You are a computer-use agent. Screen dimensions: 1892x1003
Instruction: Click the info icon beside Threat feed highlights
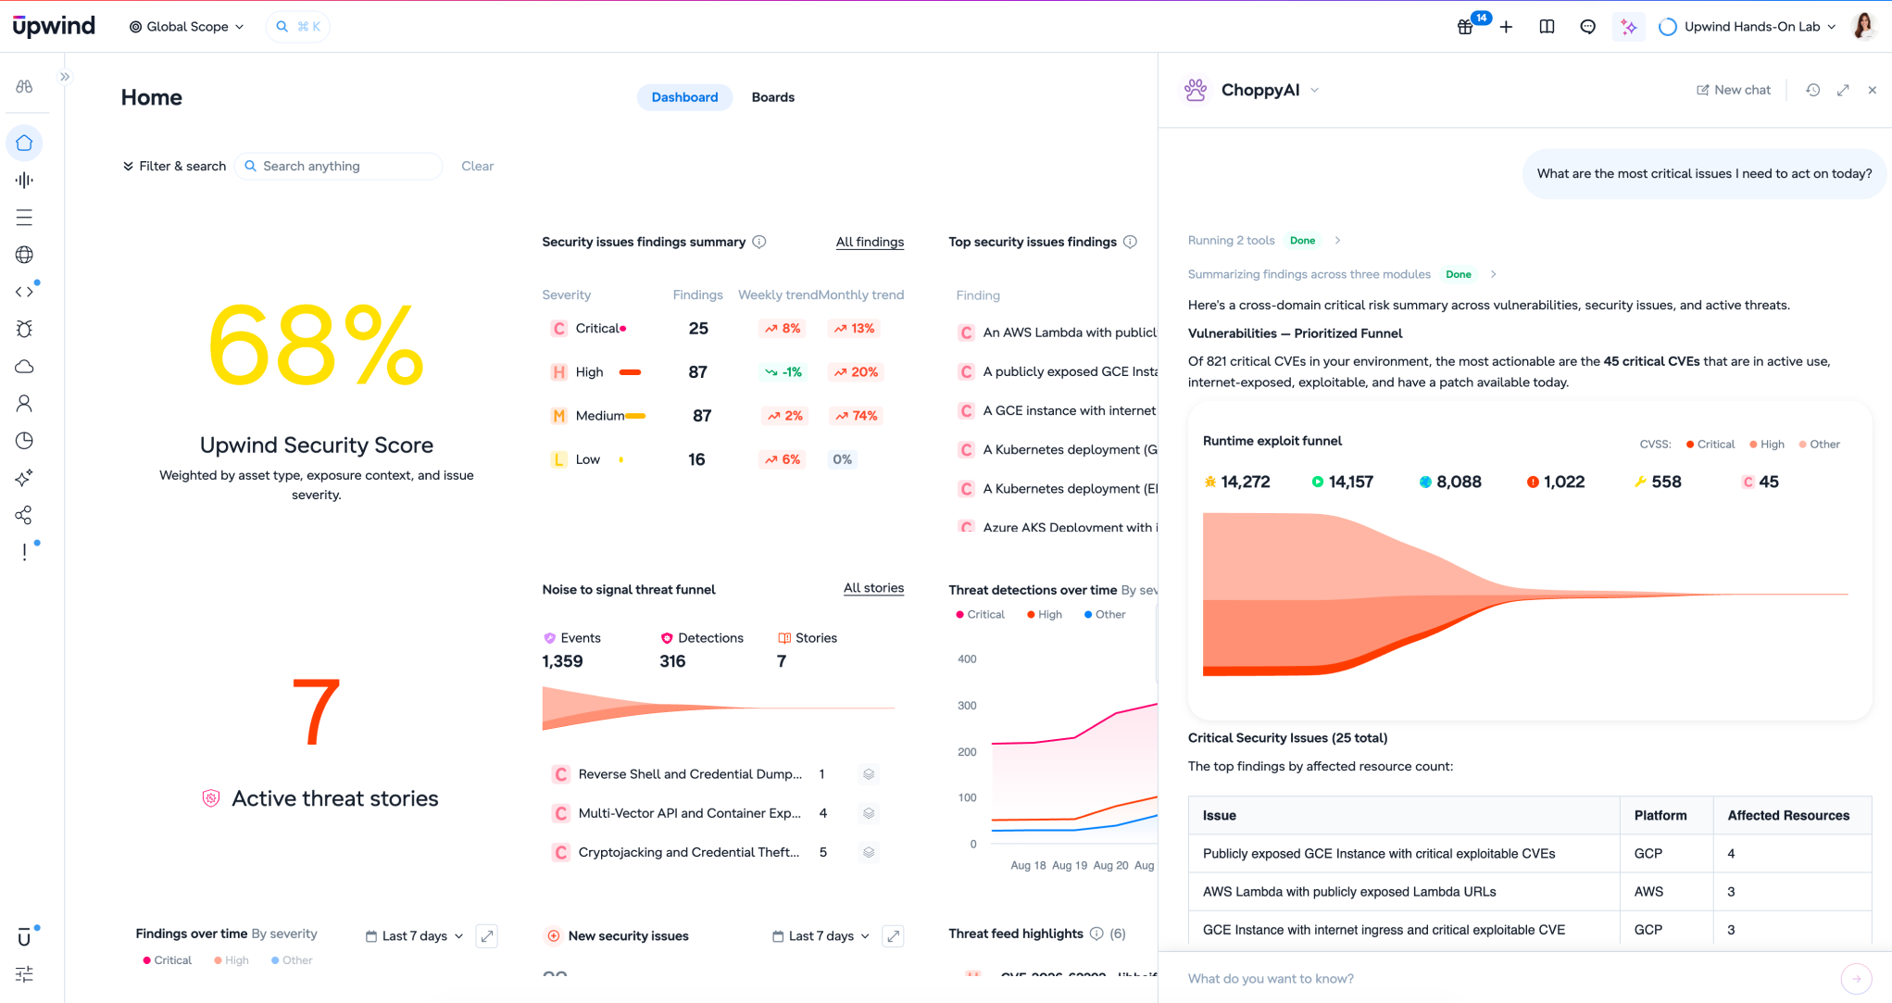[x=1096, y=934]
